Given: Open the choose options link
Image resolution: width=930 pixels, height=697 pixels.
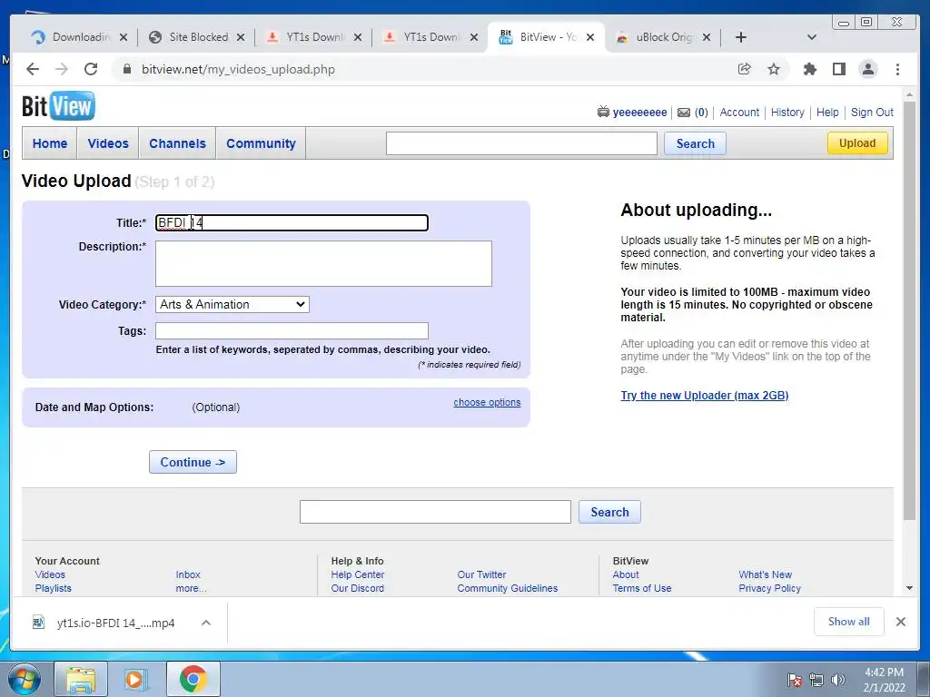Looking at the screenshot, I should (x=487, y=402).
